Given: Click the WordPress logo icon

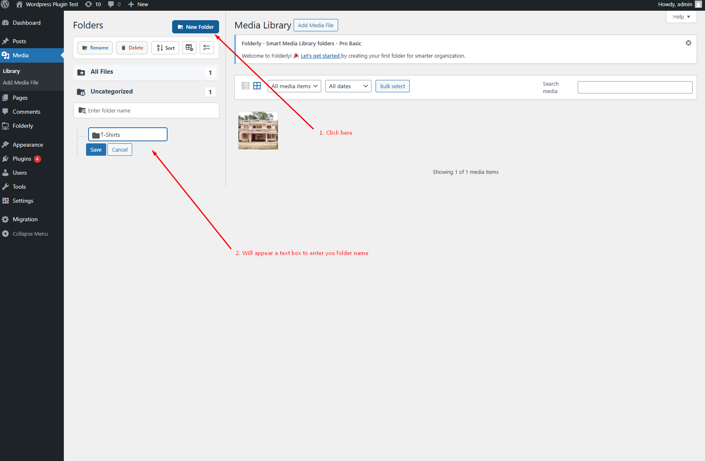Looking at the screenshot, I should pyautogui.click(x=5, y=4).
